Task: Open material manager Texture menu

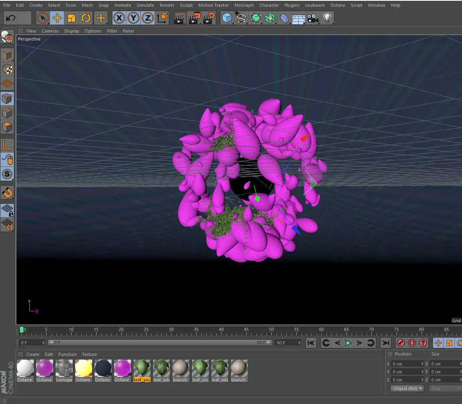Action: [89, 354]
